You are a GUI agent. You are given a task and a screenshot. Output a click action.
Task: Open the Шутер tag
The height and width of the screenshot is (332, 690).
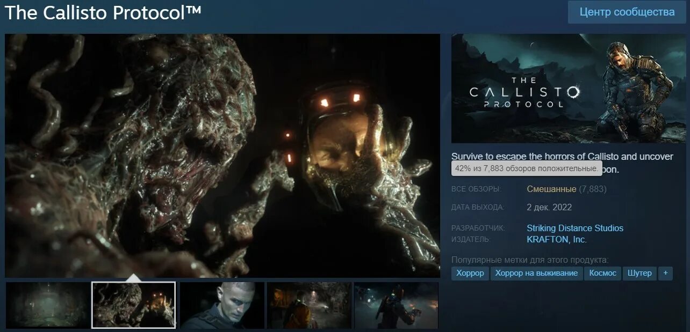639,273
